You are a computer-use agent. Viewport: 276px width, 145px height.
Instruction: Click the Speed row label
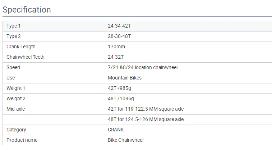(13, 68)
